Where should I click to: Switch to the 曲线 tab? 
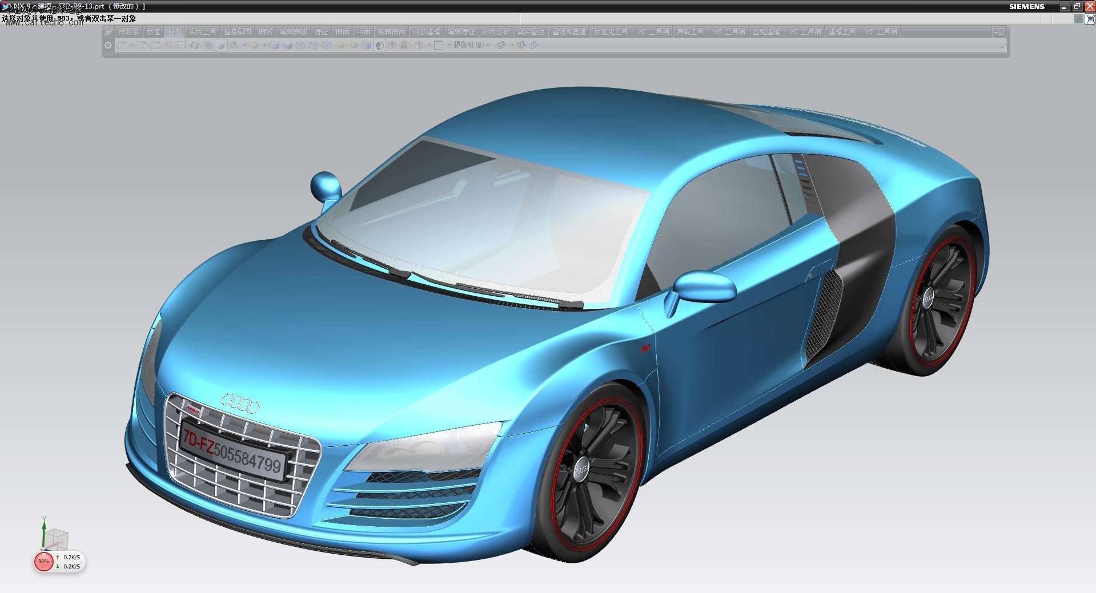click(x=265, y=32)
